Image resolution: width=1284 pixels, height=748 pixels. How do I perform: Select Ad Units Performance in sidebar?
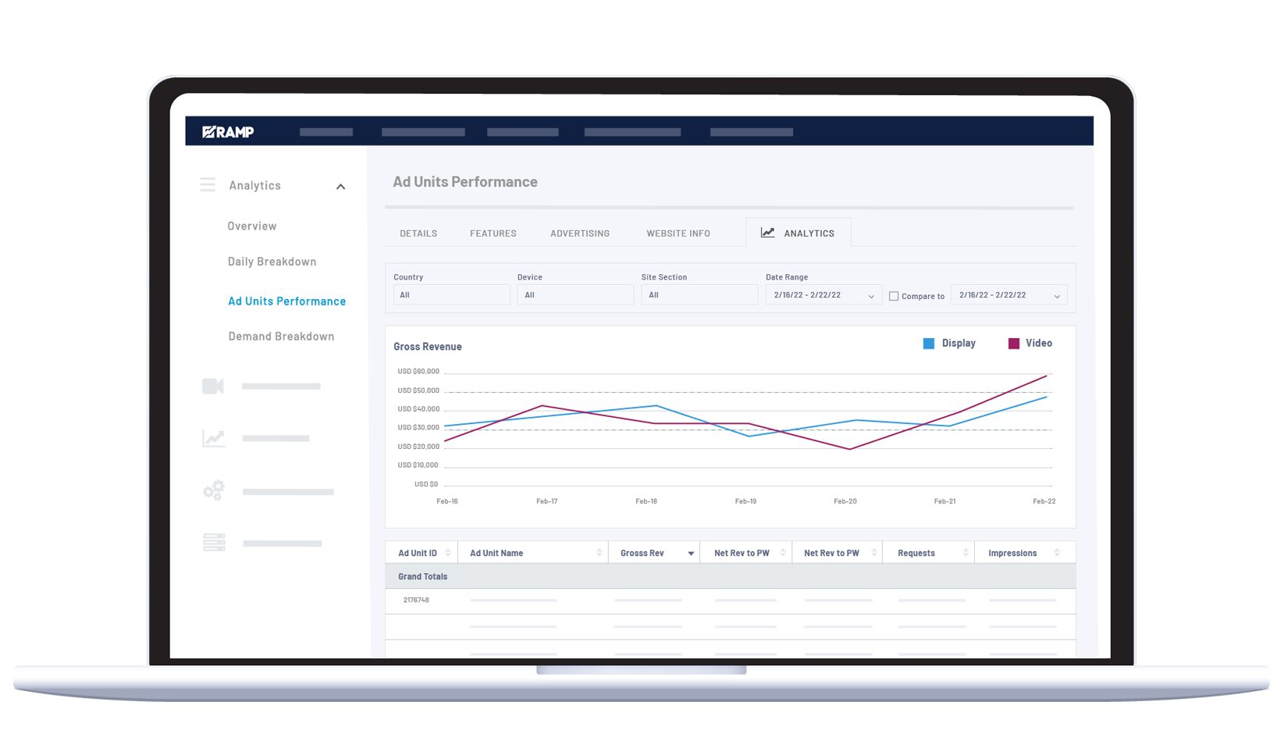pos(286,301)
